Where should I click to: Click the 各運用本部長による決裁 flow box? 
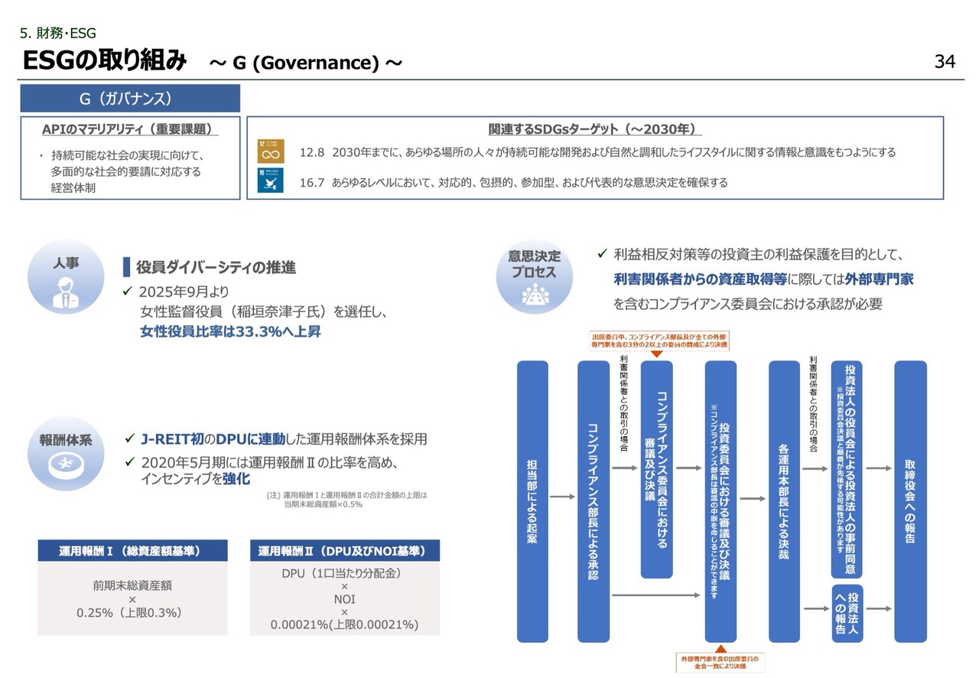(784, 501)
